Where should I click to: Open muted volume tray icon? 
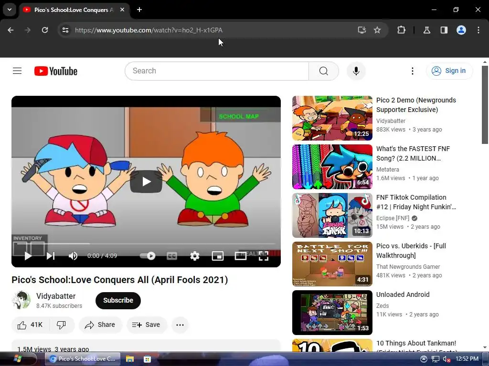pos(446,359)
